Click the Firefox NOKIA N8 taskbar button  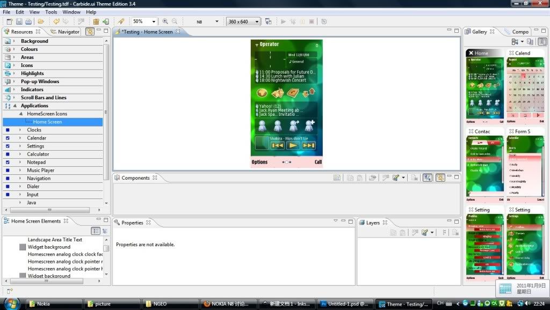[x=227, y=304]
